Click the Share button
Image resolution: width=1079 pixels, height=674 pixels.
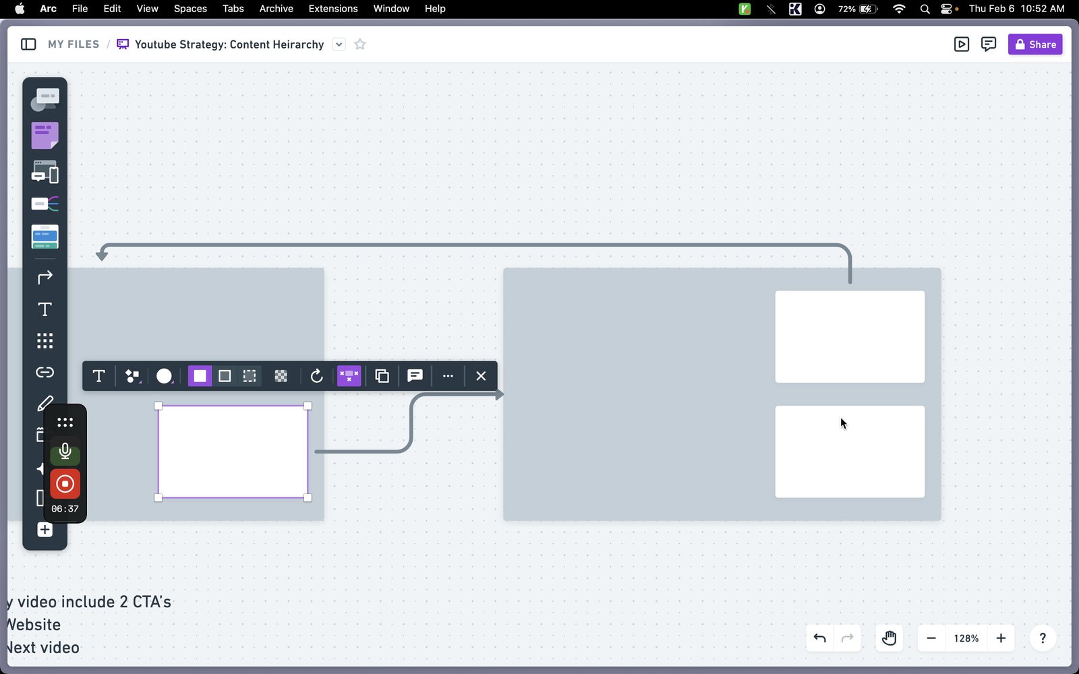[1035, 44]
